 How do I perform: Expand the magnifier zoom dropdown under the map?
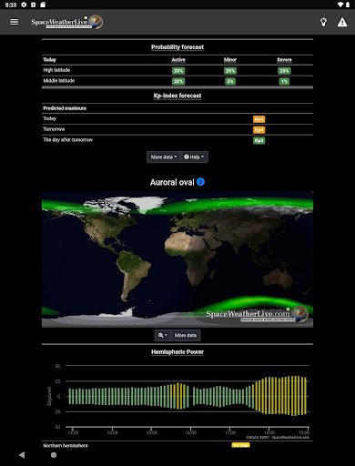pos(163,335)
